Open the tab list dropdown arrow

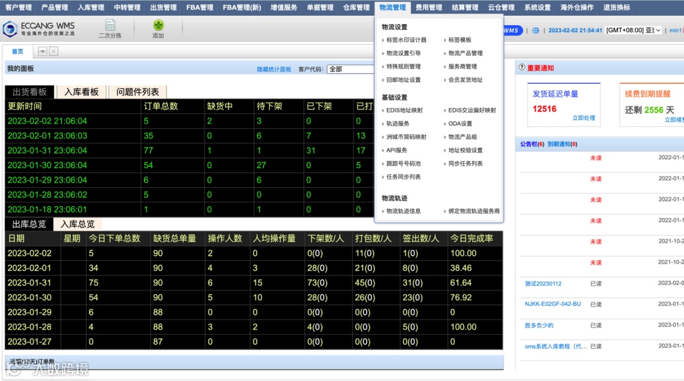tap(42, 51)
